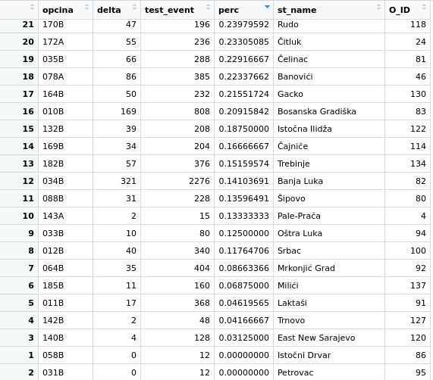Viewport: 433px width, 380px height.
Task: Reverse the perc descending sort arrow
Action: point(267,7)
